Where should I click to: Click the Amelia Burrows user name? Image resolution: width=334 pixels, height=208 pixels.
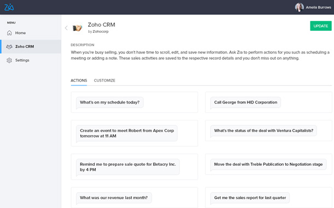tap(319, 8)
